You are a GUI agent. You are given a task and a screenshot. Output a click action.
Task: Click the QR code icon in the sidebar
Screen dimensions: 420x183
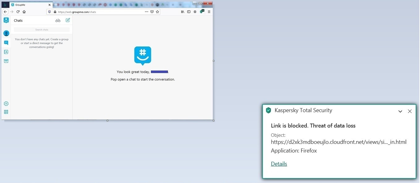click(6, 112)
